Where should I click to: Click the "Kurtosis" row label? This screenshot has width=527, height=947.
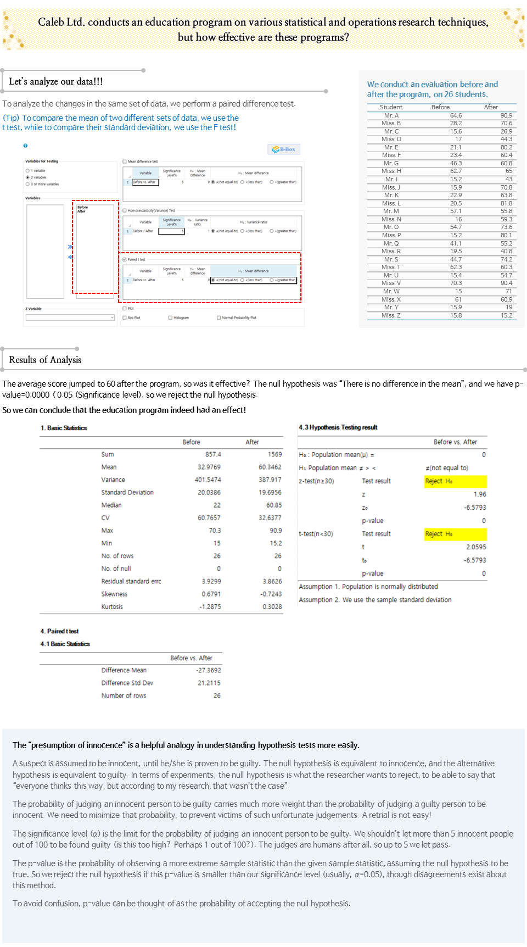[x=112, y=607]
